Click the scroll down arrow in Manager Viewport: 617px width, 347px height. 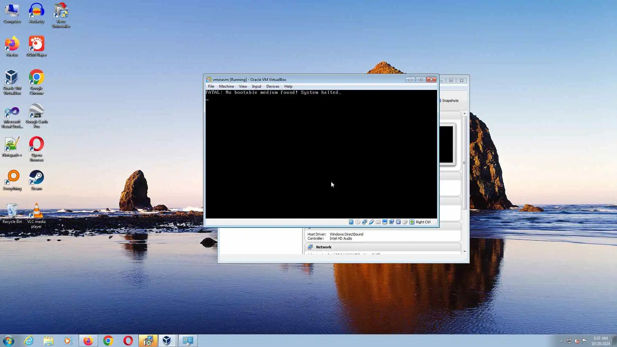464,251
